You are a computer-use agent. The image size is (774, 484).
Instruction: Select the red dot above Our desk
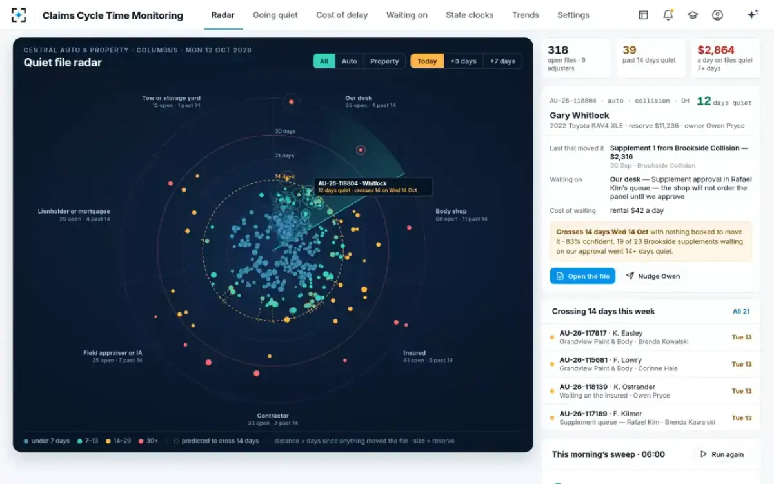click(x=292, y=102)
